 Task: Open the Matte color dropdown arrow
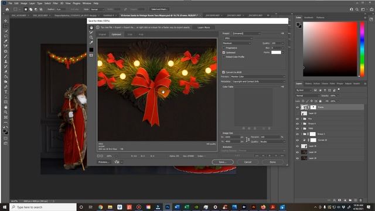[283, 52]
